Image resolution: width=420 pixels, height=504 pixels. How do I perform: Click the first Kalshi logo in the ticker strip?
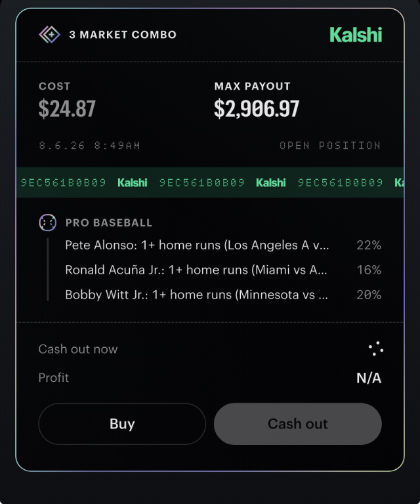pos(133,182)
